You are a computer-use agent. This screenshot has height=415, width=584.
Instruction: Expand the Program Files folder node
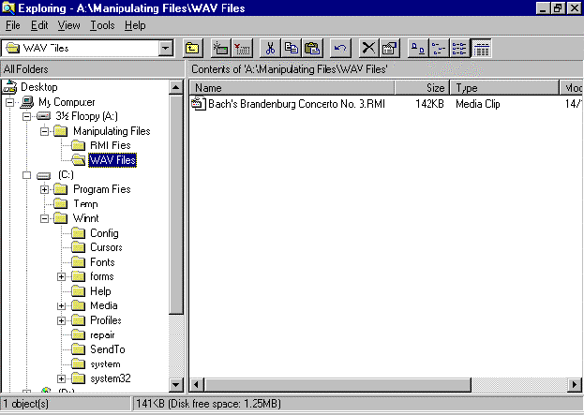[x=45, y=189]
